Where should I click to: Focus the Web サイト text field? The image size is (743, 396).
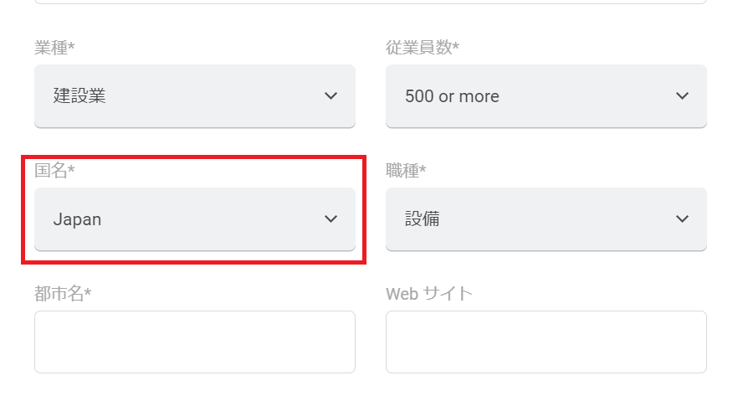pyautogui.click(x=546, y=342)
